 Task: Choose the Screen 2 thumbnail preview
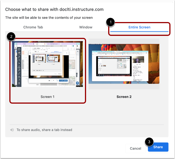point(124,64)
